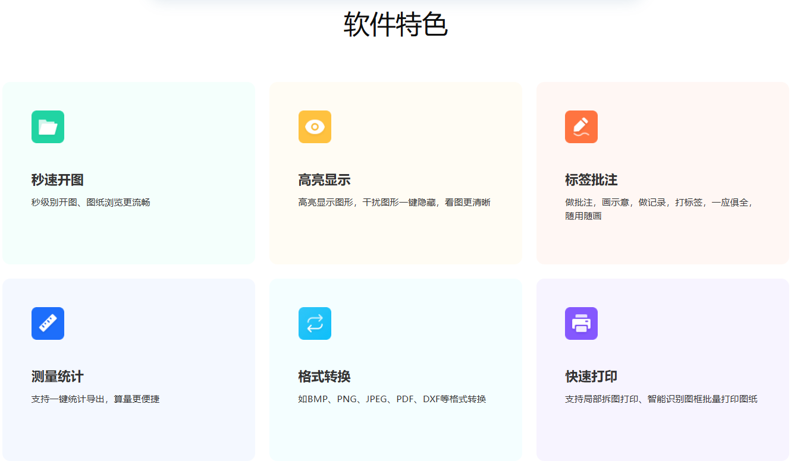Click the 格式转换 heading
The width and height of the screenshot is (791, 461).
pos(324,377)
